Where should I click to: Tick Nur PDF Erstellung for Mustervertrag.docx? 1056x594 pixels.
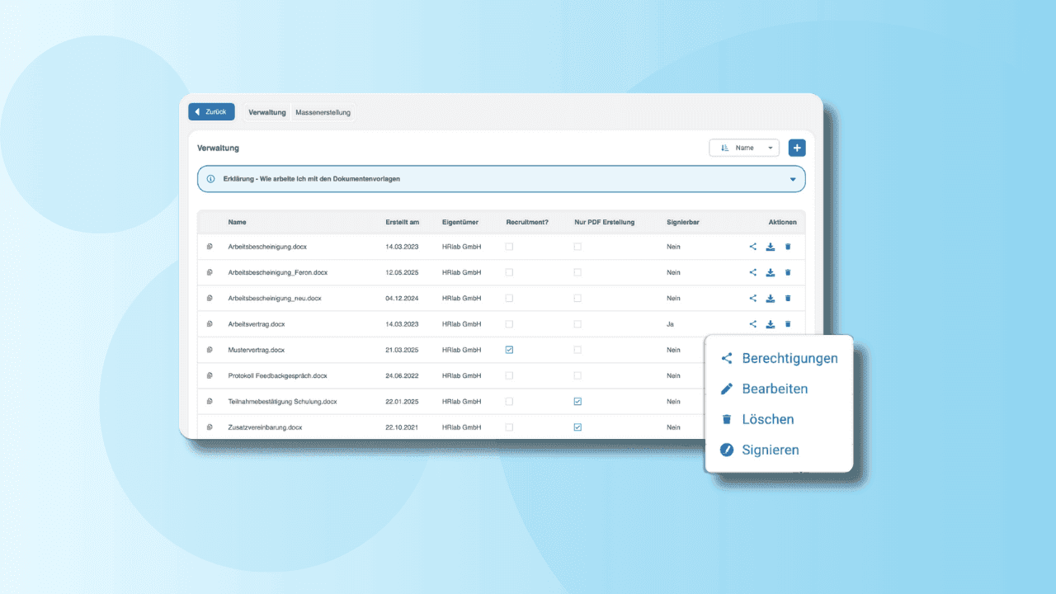click(577, 350)
